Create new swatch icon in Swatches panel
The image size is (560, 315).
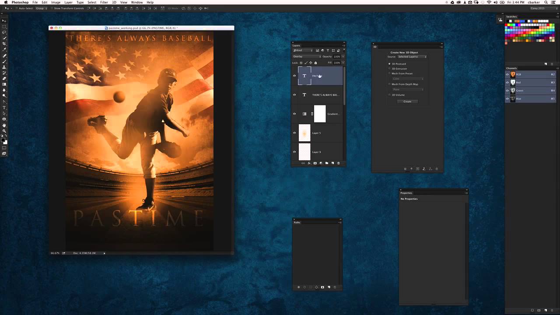546,64
